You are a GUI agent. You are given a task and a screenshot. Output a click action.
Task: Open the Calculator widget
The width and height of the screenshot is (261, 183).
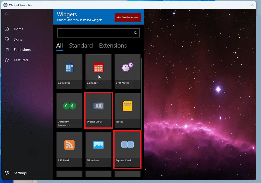(69, 70)
